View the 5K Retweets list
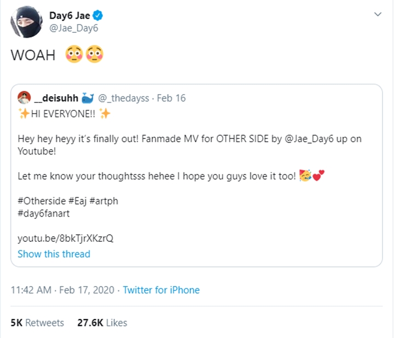Screen dimensions: 394x338 tap(37, 323)
